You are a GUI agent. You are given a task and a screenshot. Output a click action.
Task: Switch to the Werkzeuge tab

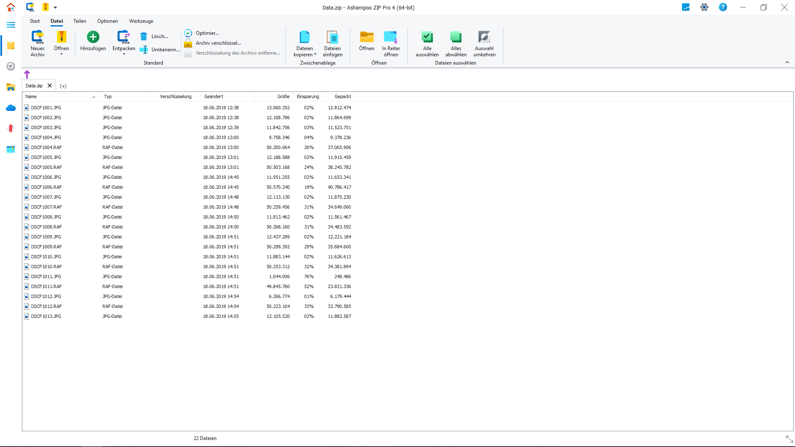(x=141, y=21)
